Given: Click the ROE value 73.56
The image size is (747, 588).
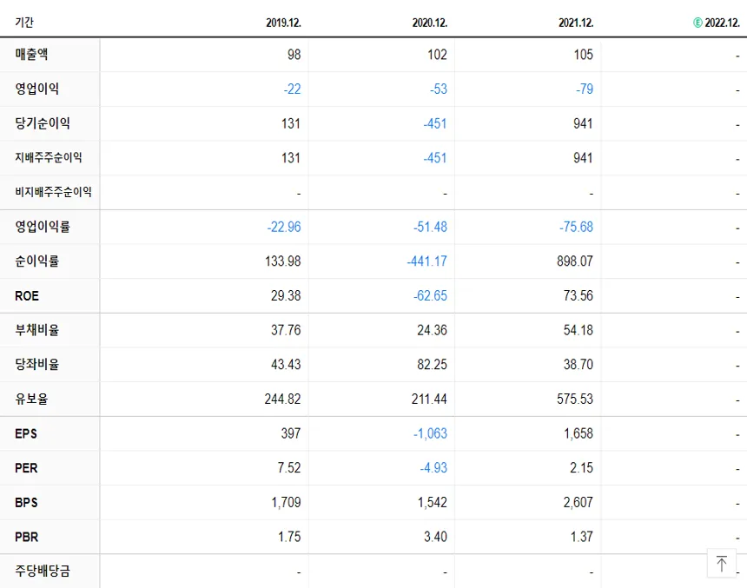Looking at the screenshot, I should coord(578,296).
